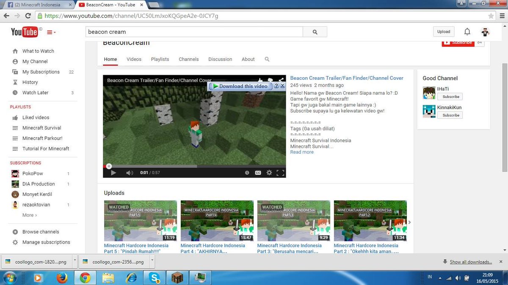
Task: Open Manage subscriptions gear
Action: coord(15,242)
